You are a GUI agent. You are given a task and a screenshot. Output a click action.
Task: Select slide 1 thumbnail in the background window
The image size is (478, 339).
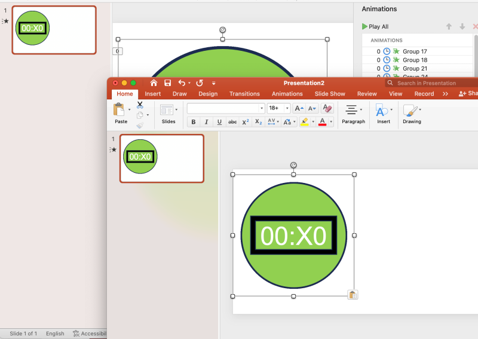coord(54,30)
